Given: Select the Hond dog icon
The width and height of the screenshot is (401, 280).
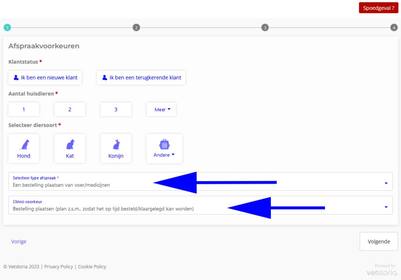Looking at the screenshot, I should [x=24, y=145].
